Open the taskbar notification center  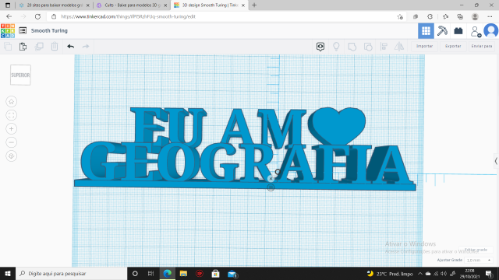pos(489,273)
